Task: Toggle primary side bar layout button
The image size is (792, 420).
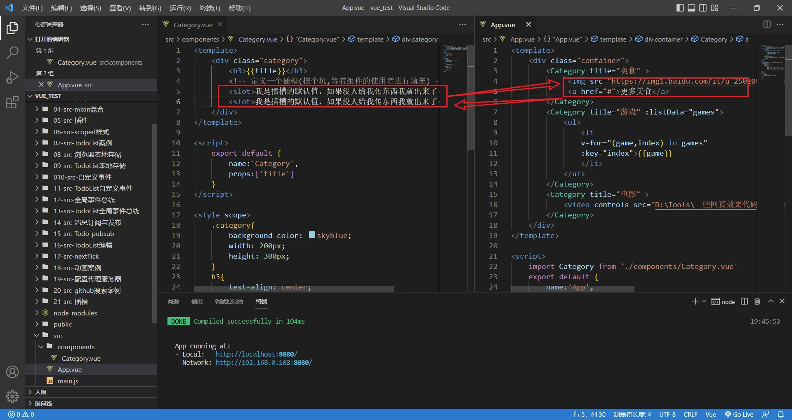Action: click(x=680, y=8)
